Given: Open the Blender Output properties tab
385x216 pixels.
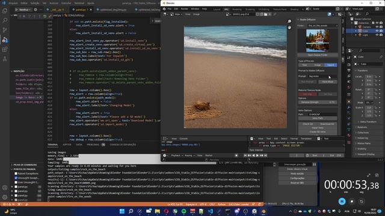Looking at the screenshot, I should tap(349, 71).
